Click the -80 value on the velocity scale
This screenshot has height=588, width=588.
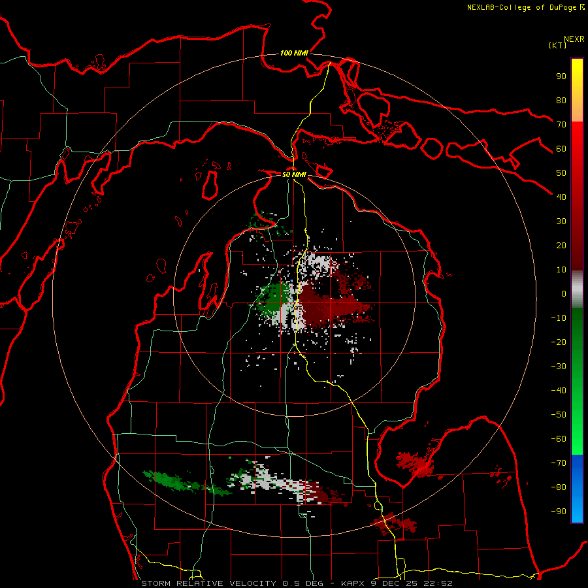coord(559,487)
